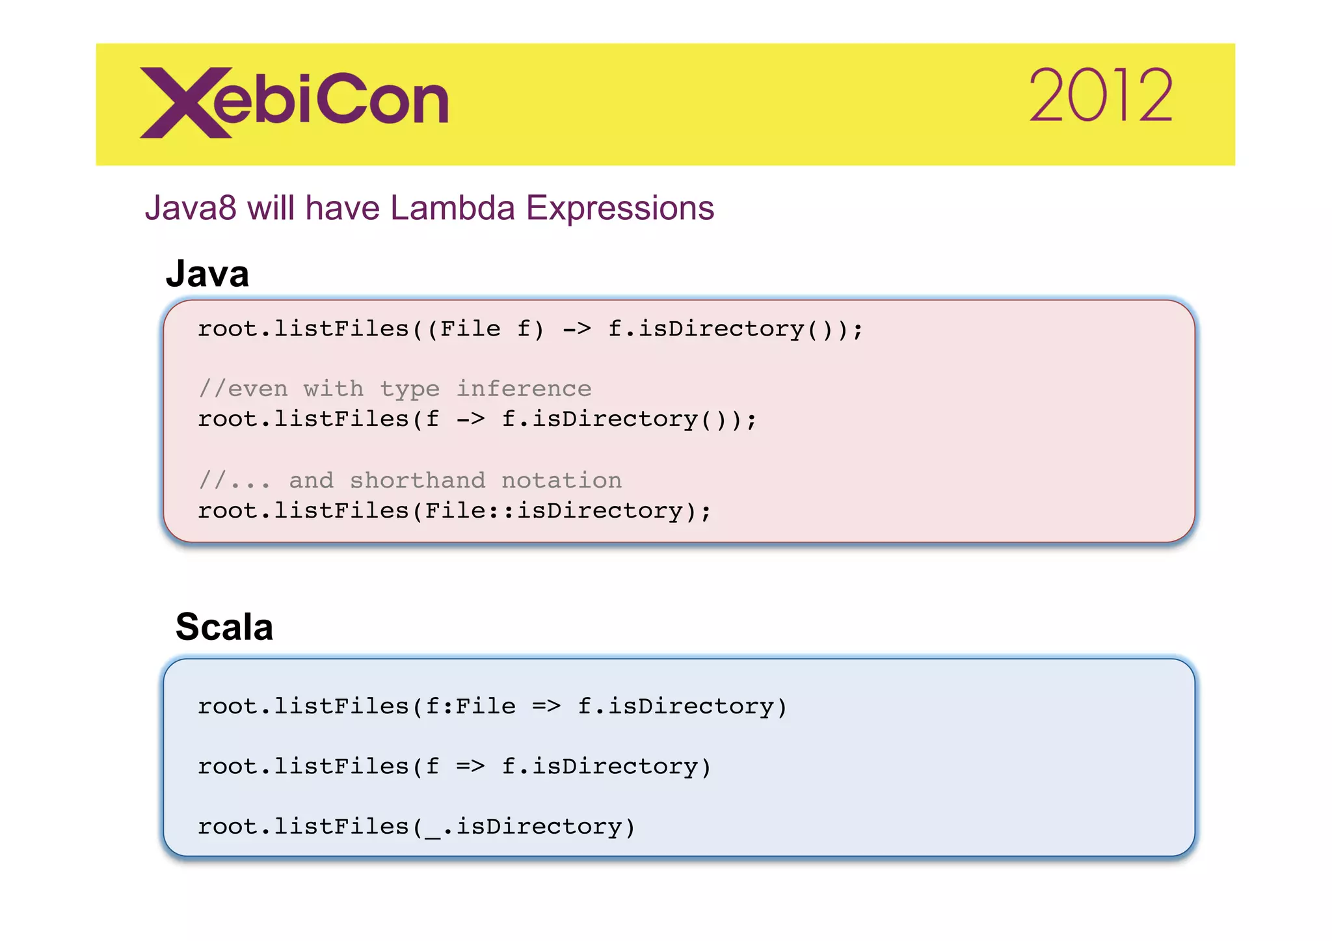
Task: Click the 'Con' part of the logo
Action: click(x=384, y=99)
